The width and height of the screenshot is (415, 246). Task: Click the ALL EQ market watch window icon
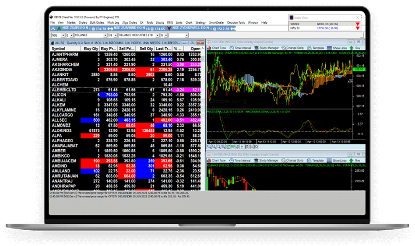53,43
